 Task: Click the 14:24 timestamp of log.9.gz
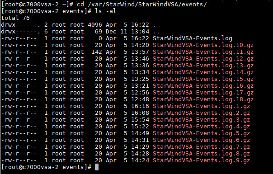click(x=140, y=160)
